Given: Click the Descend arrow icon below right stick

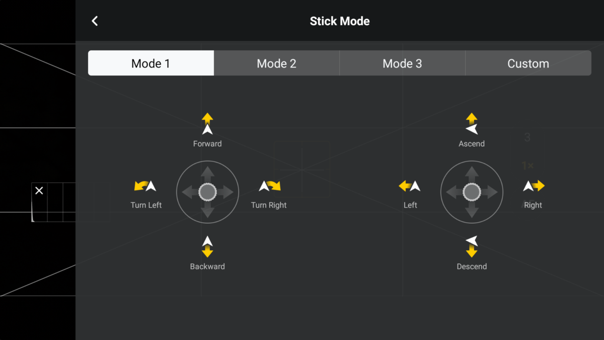Looking at the screenshot, I should point(472,247).
